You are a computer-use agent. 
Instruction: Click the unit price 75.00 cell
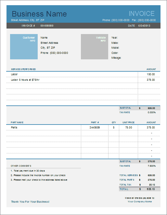[x=129, y=127]
